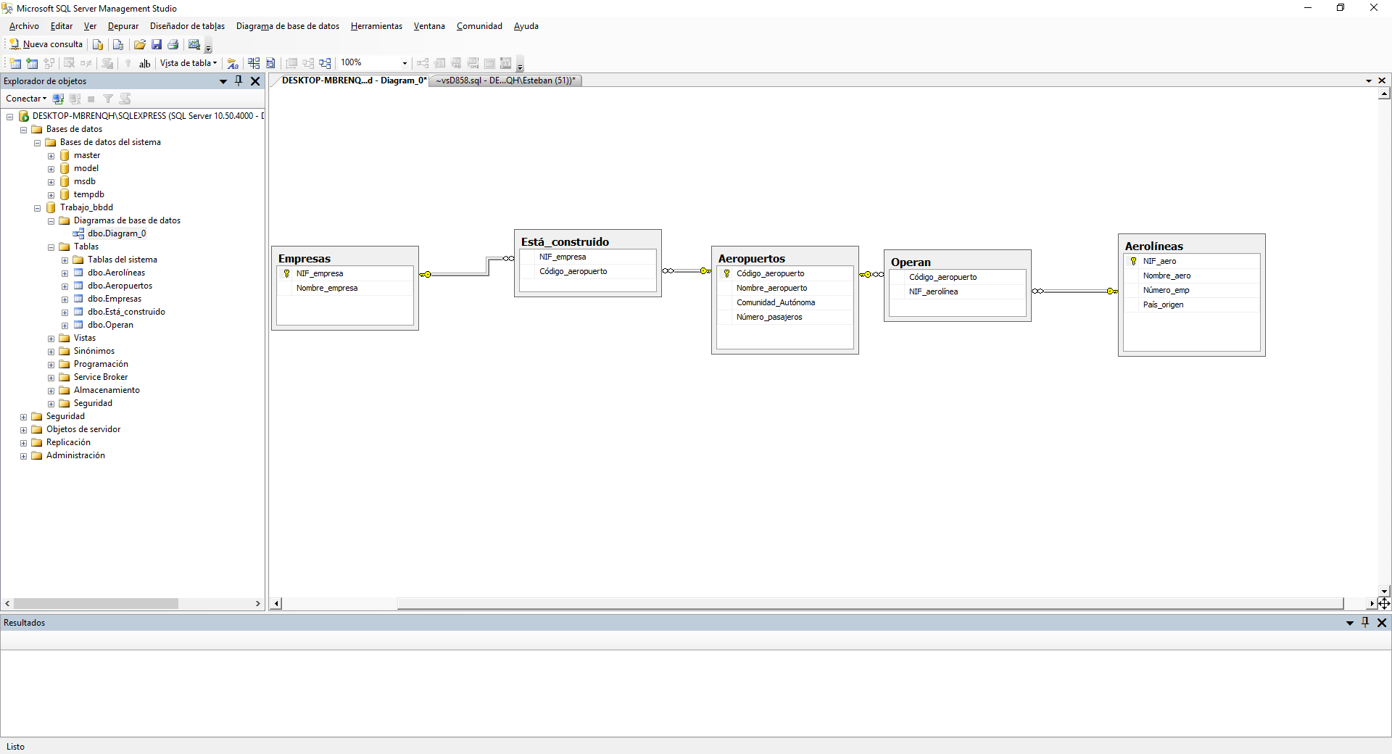
Task: Expand the Programación folder node
Action: 51,365
